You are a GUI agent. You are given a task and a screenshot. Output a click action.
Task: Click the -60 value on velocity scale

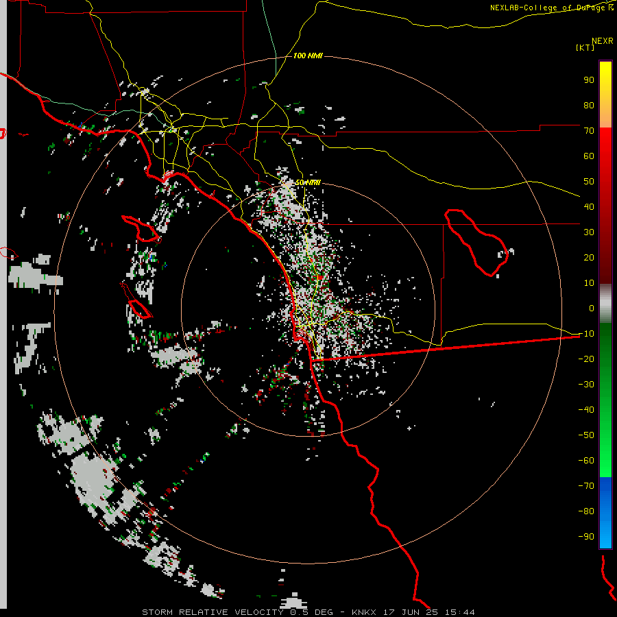click(x=586, y=461)
